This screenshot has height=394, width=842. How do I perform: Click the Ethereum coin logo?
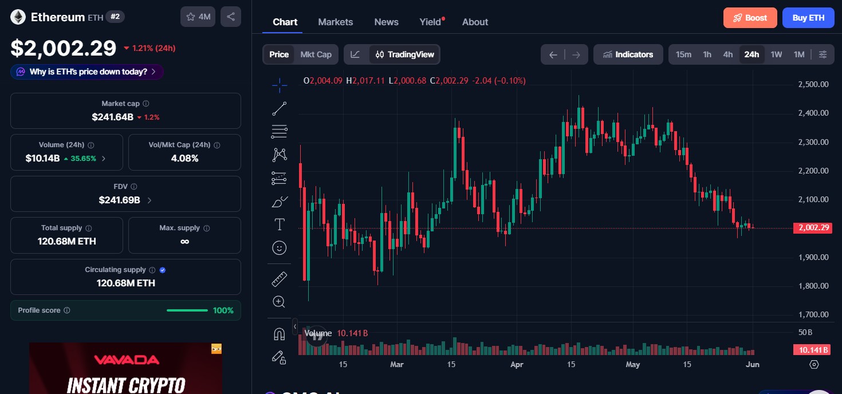(18, 17)
